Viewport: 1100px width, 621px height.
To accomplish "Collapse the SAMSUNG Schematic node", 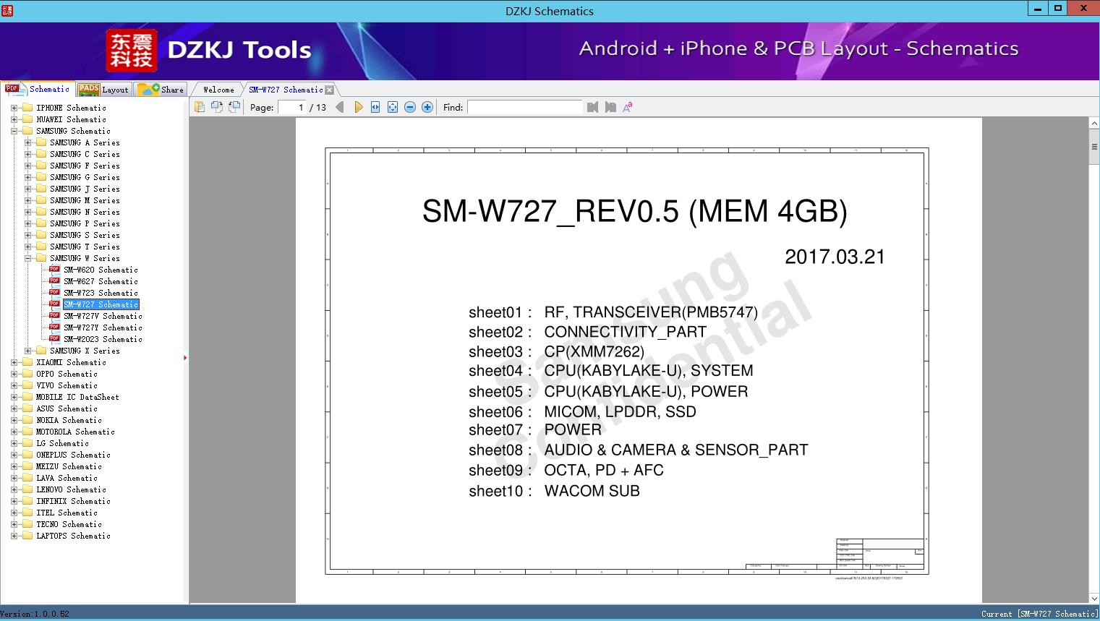I will point(14,131).
